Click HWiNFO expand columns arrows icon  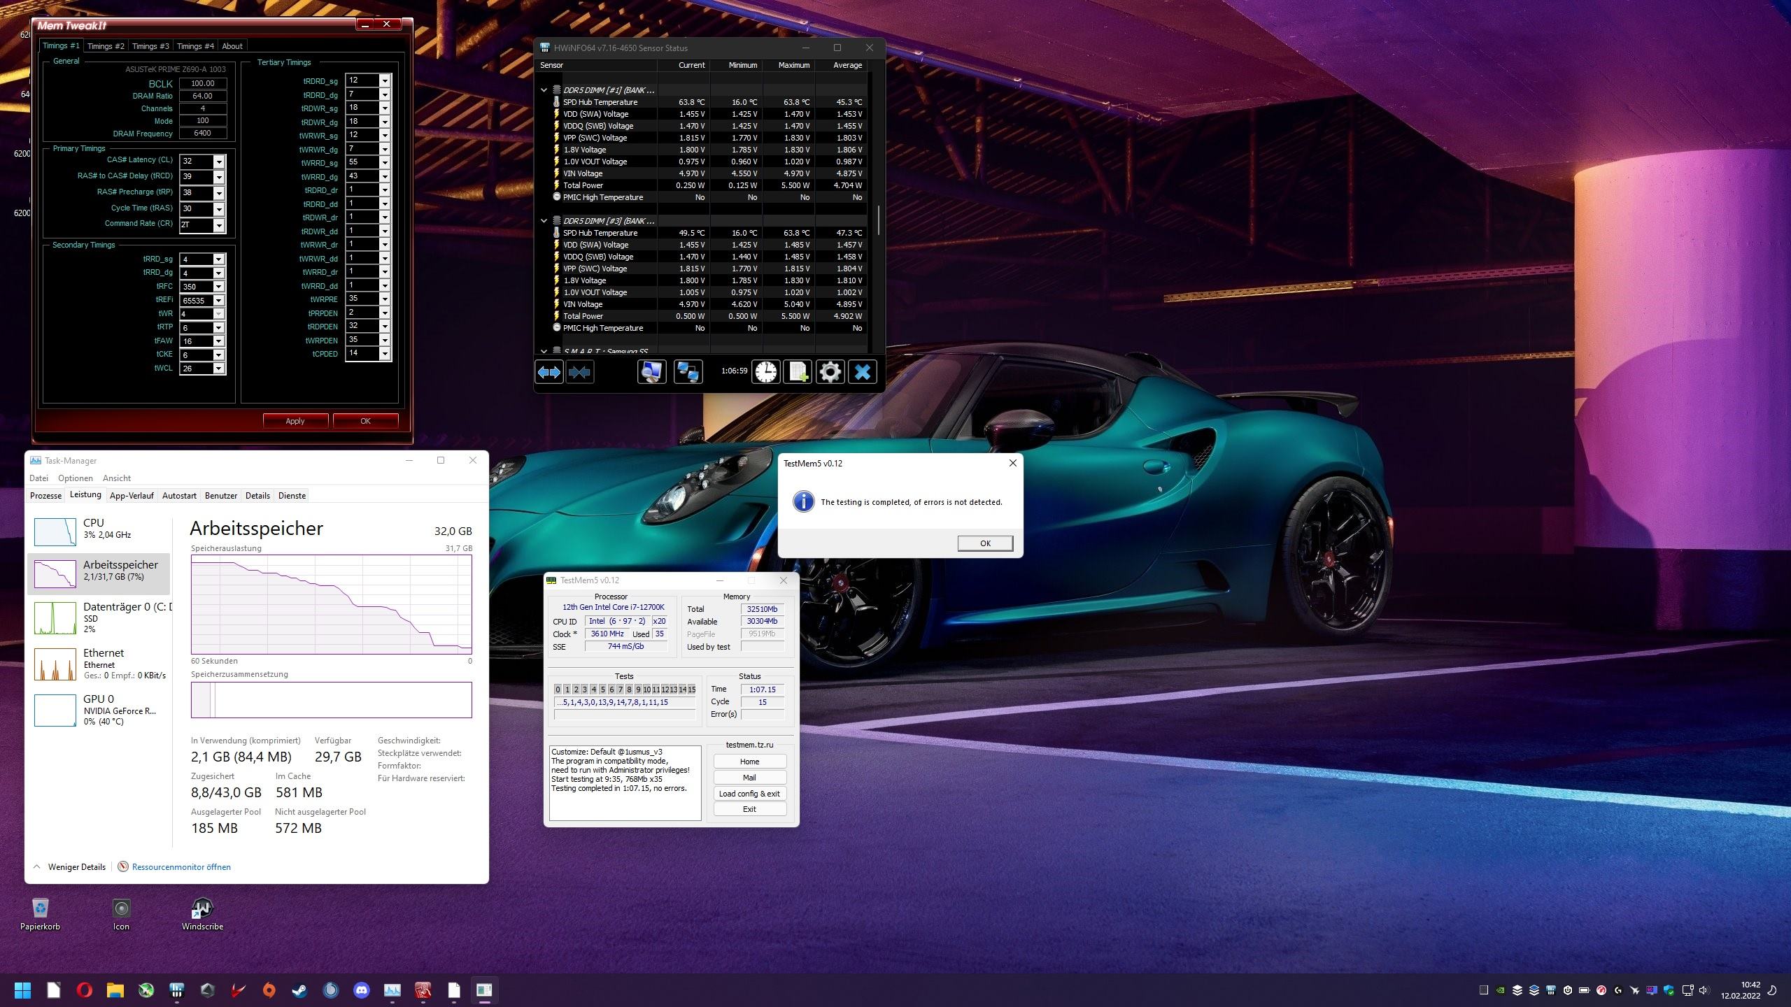pos(548,372)
